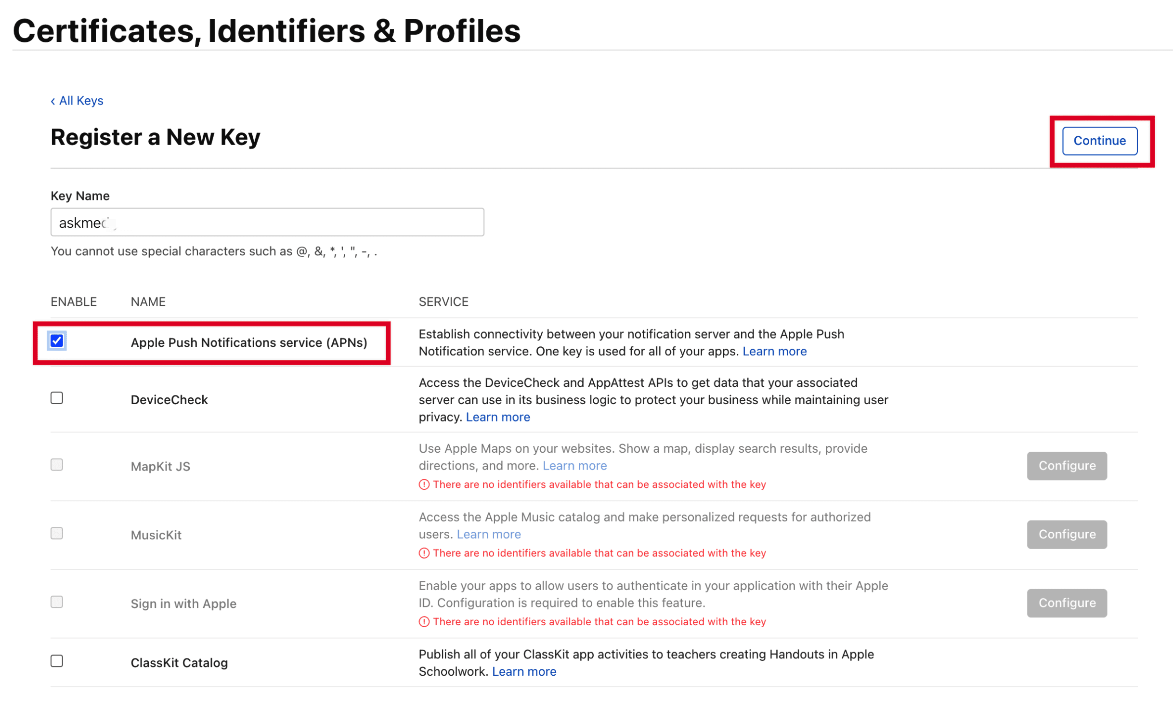Click the MusicKit error warning icon

pyautogui.click(x=424, y=553)
